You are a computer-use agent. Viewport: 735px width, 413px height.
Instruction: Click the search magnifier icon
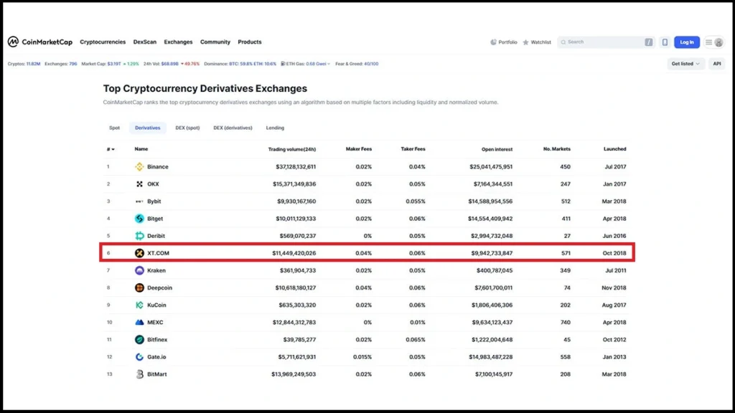tap(563, 42)
